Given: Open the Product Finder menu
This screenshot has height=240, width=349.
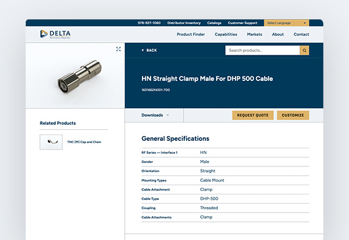Looking at the screenshot, I should 190,34.
